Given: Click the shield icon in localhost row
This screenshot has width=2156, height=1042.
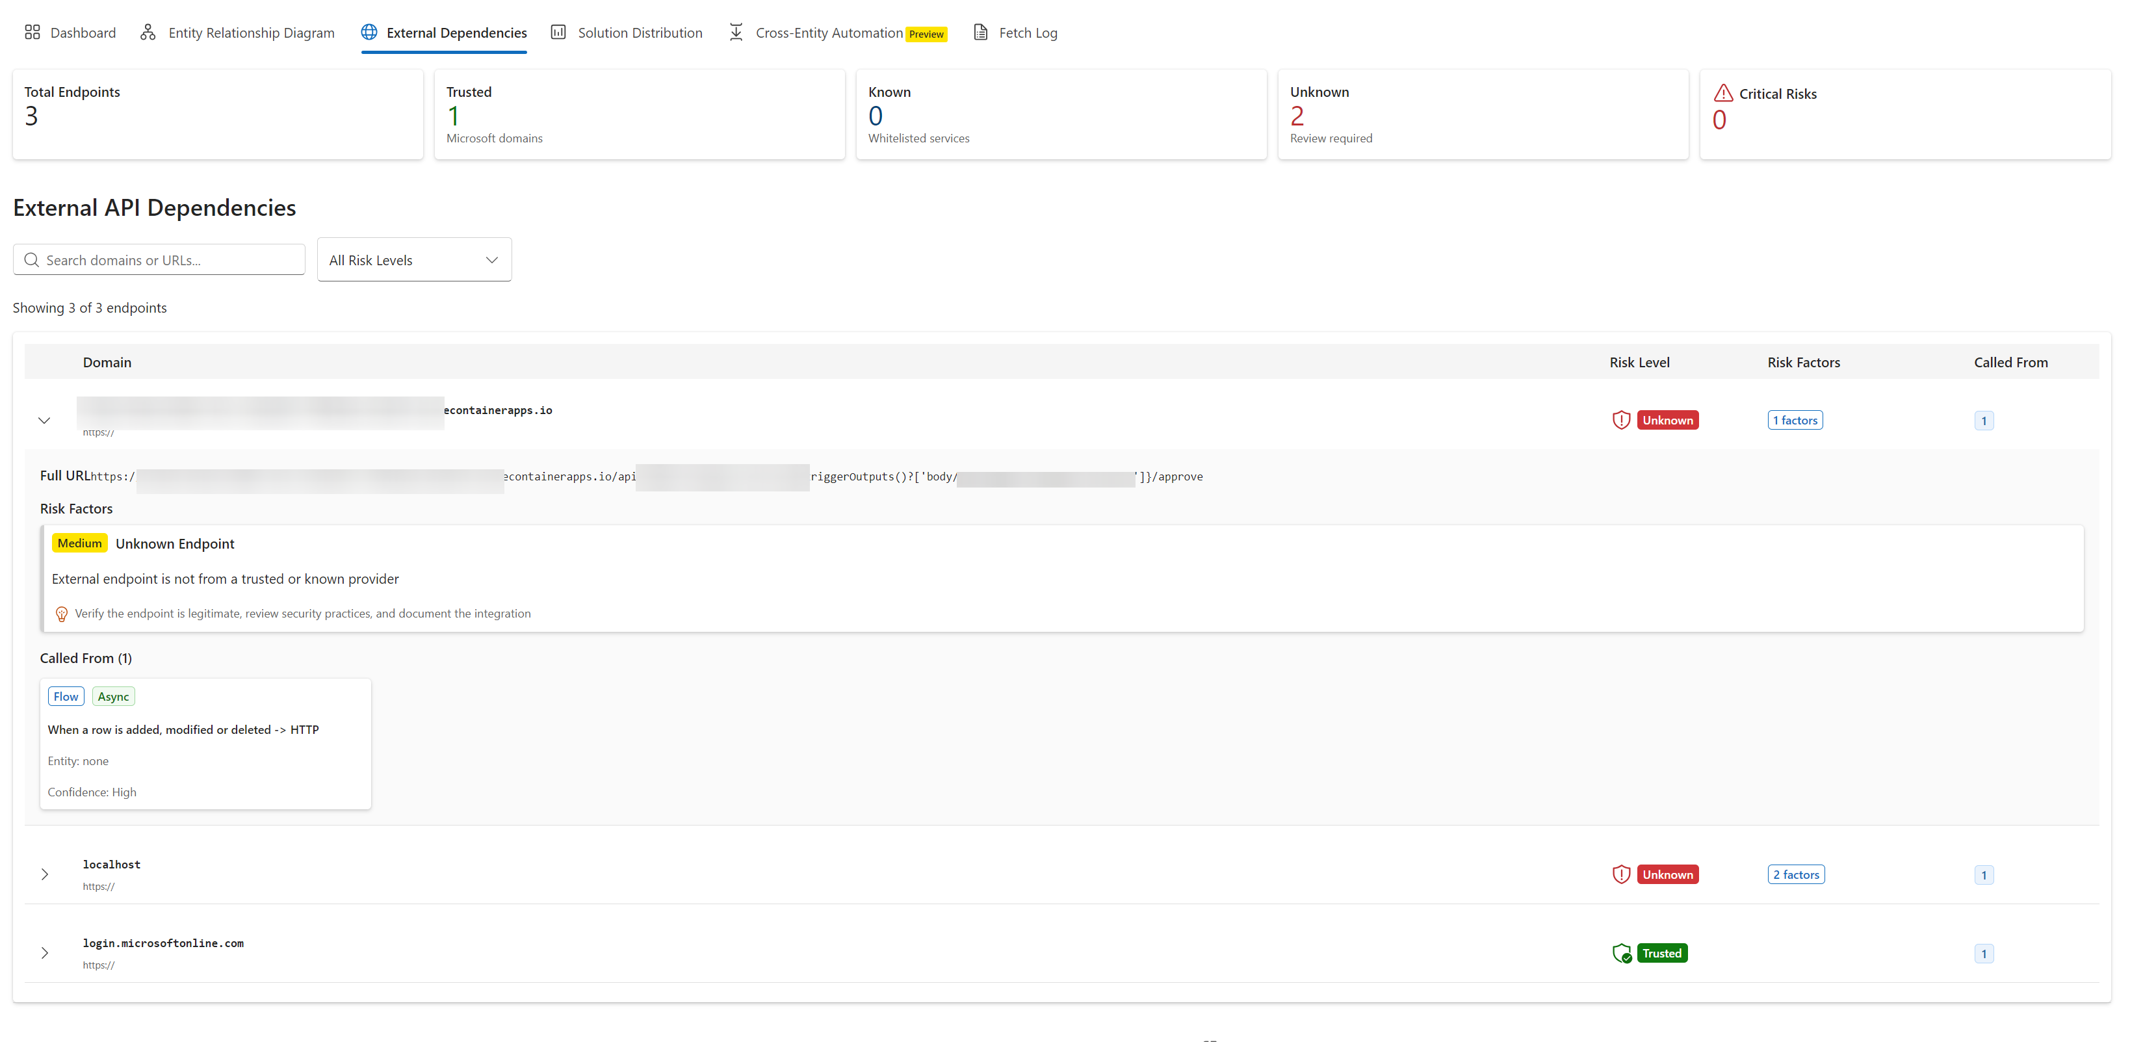Looking at the screenshot, I should pos(1621,874).
